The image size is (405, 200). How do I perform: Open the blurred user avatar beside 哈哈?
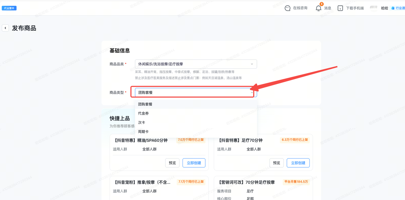pos(374,8)
